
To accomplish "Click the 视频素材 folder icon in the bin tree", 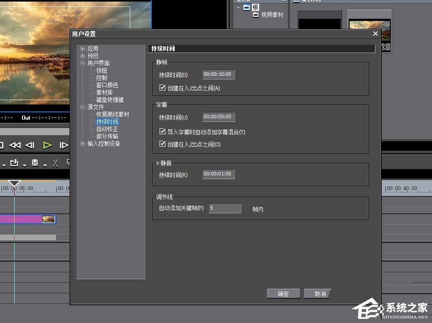I will coord(255,15).
